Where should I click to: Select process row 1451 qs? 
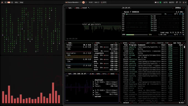[153, 57]
